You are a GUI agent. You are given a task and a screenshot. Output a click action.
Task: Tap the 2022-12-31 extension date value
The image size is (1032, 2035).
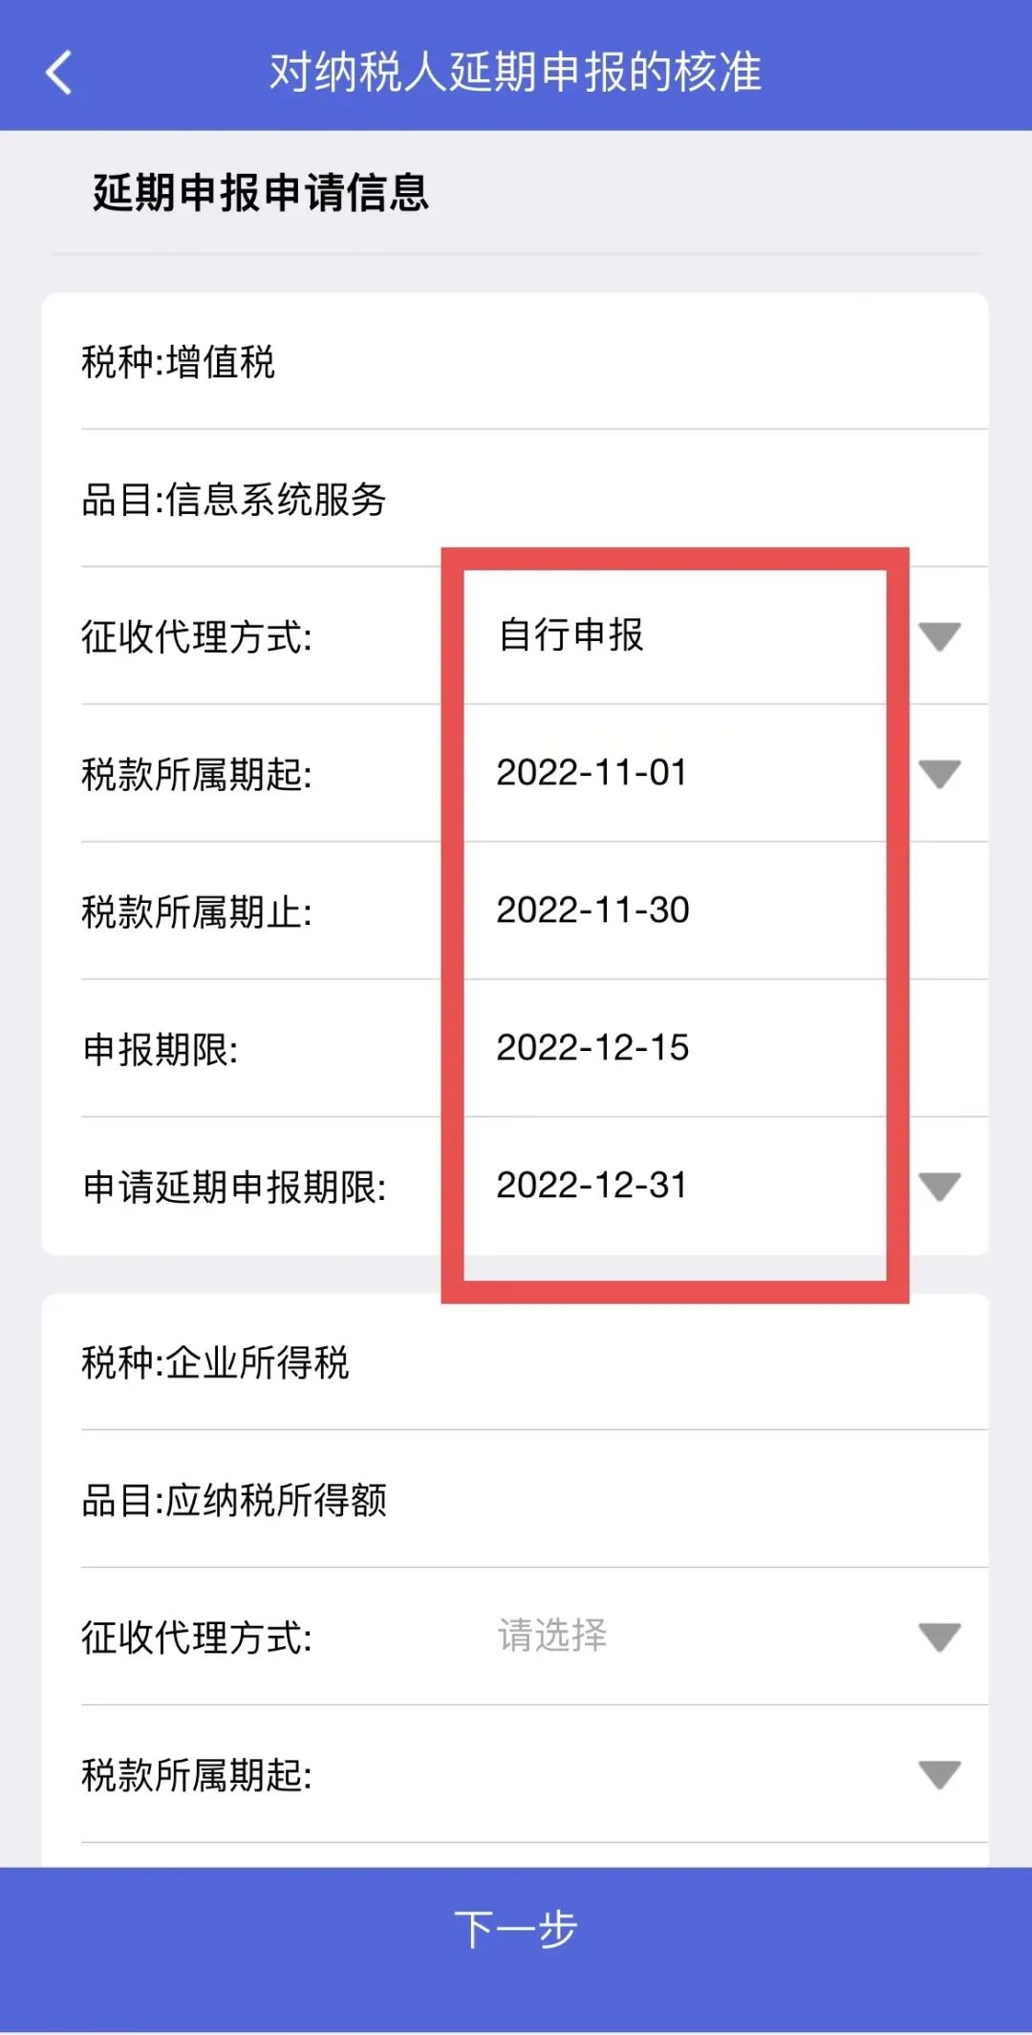coord(592,1186)
